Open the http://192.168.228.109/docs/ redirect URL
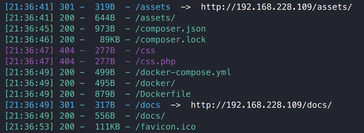 (261, 105)
